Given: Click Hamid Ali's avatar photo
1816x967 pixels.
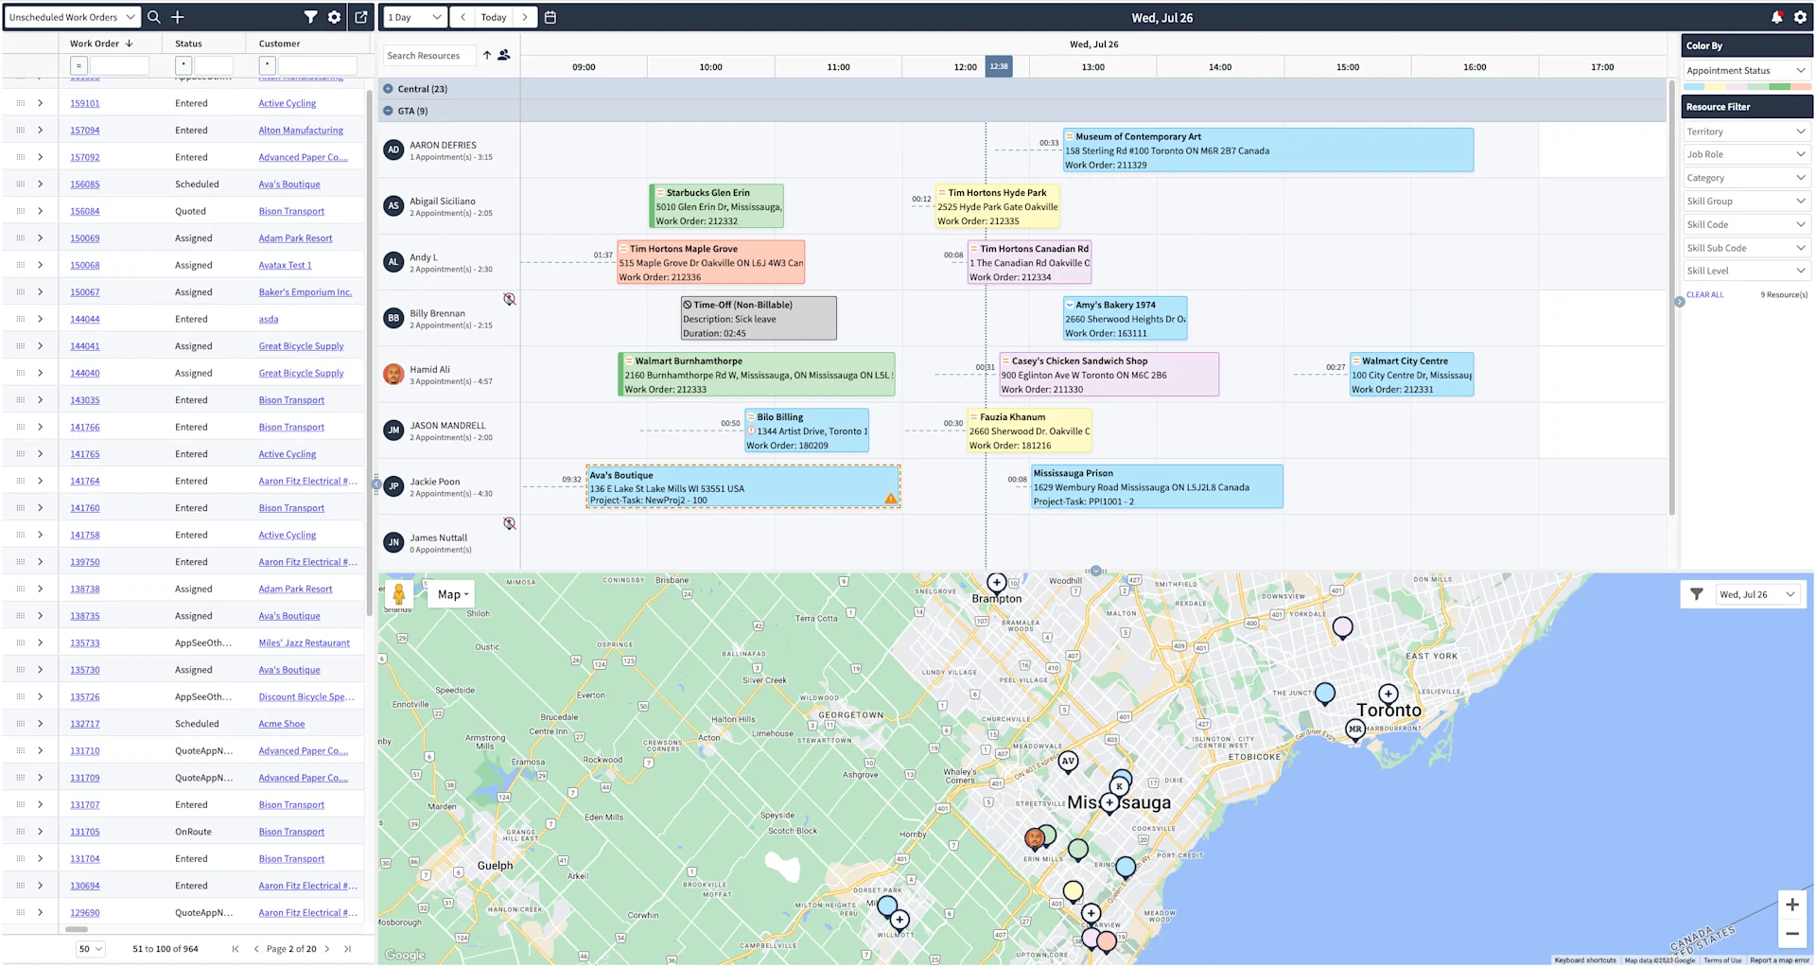Looking at the screenshot, I should (x=393, y=374).
